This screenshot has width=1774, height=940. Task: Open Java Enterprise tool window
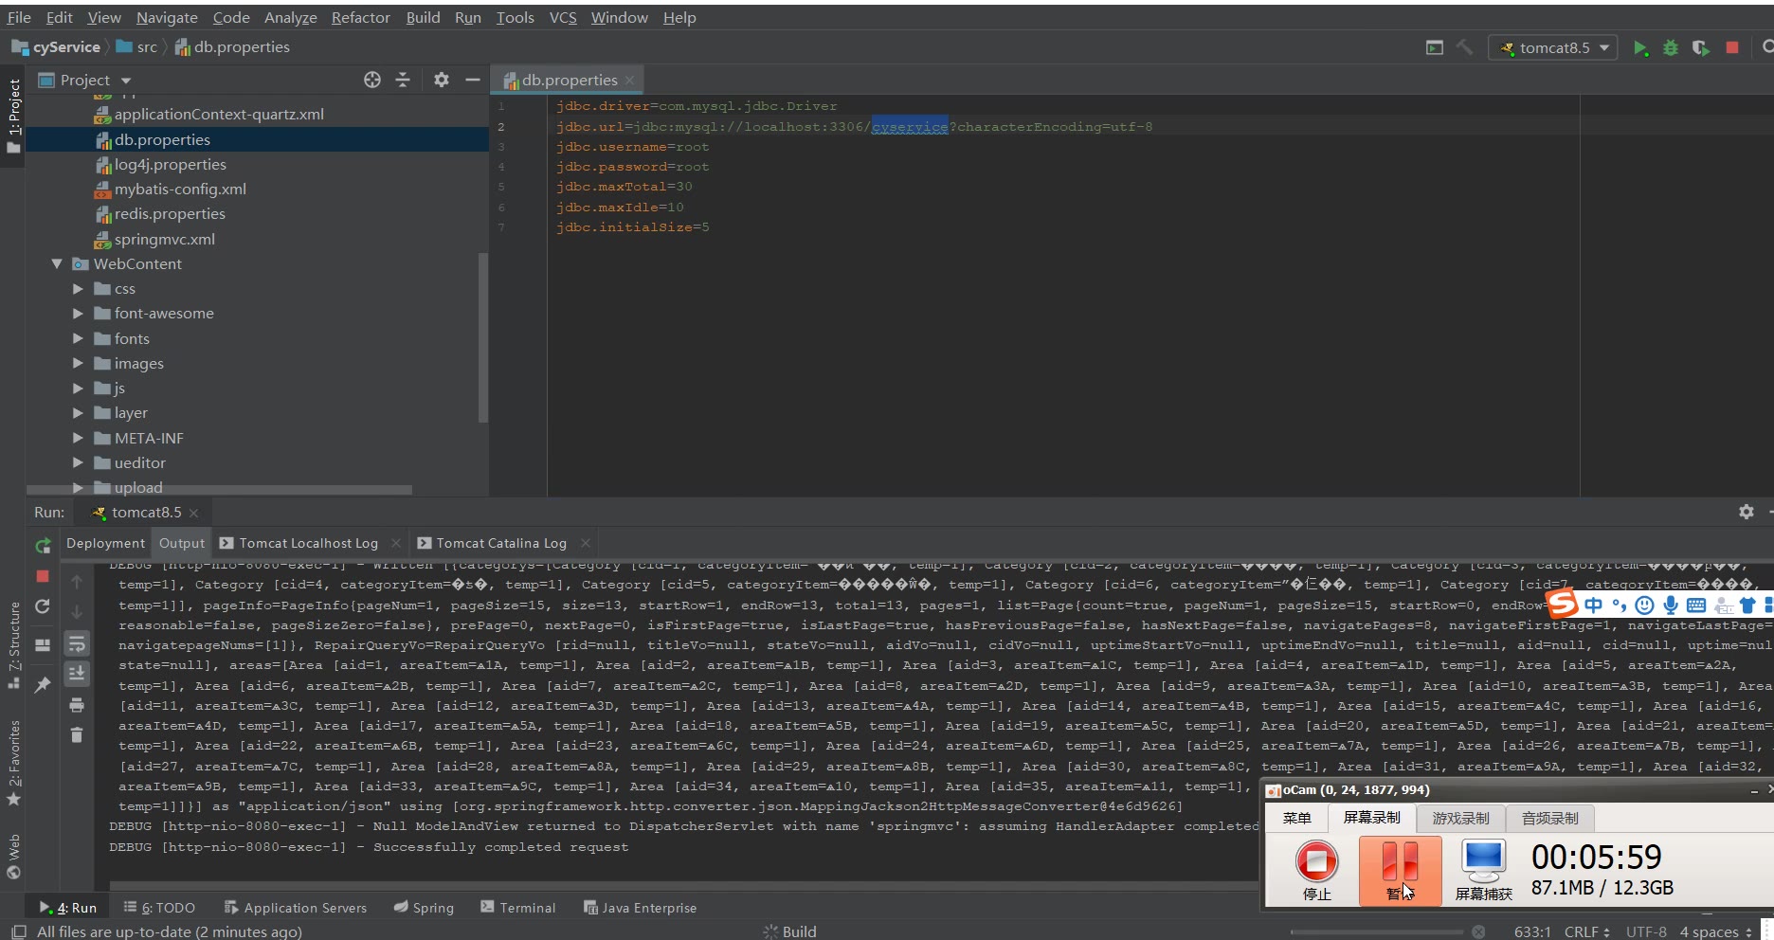[x=640, y=907]
